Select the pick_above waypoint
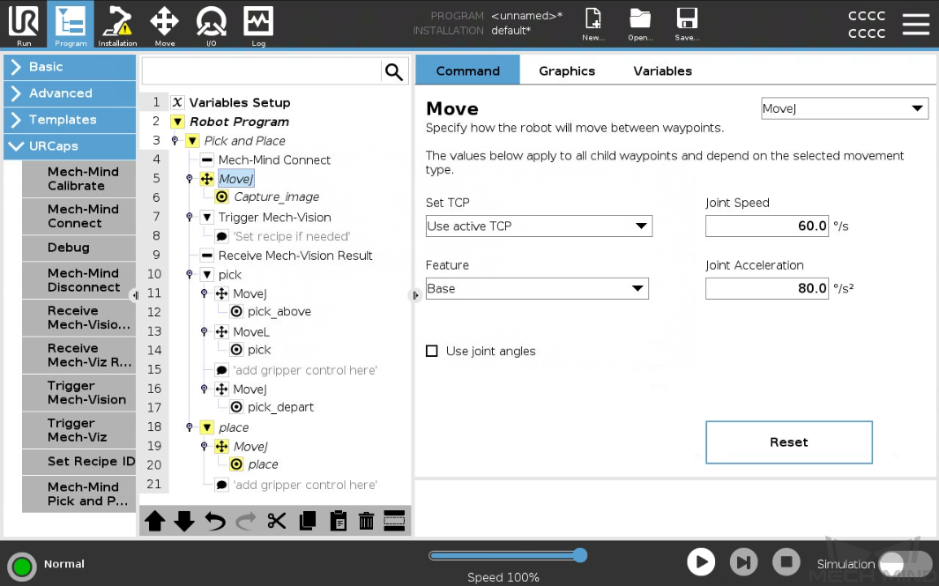 point(279,312)
